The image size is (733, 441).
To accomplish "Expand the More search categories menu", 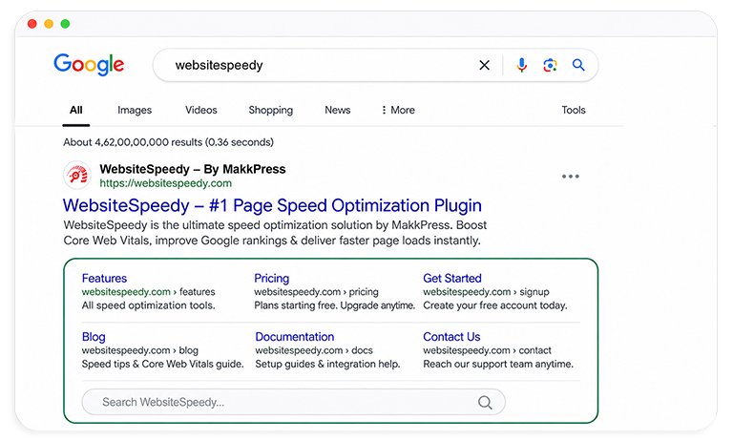I will (398, 110).
